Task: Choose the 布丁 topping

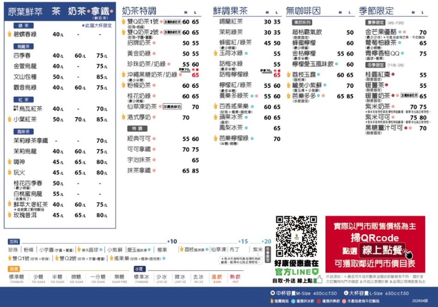Action: 234,250
